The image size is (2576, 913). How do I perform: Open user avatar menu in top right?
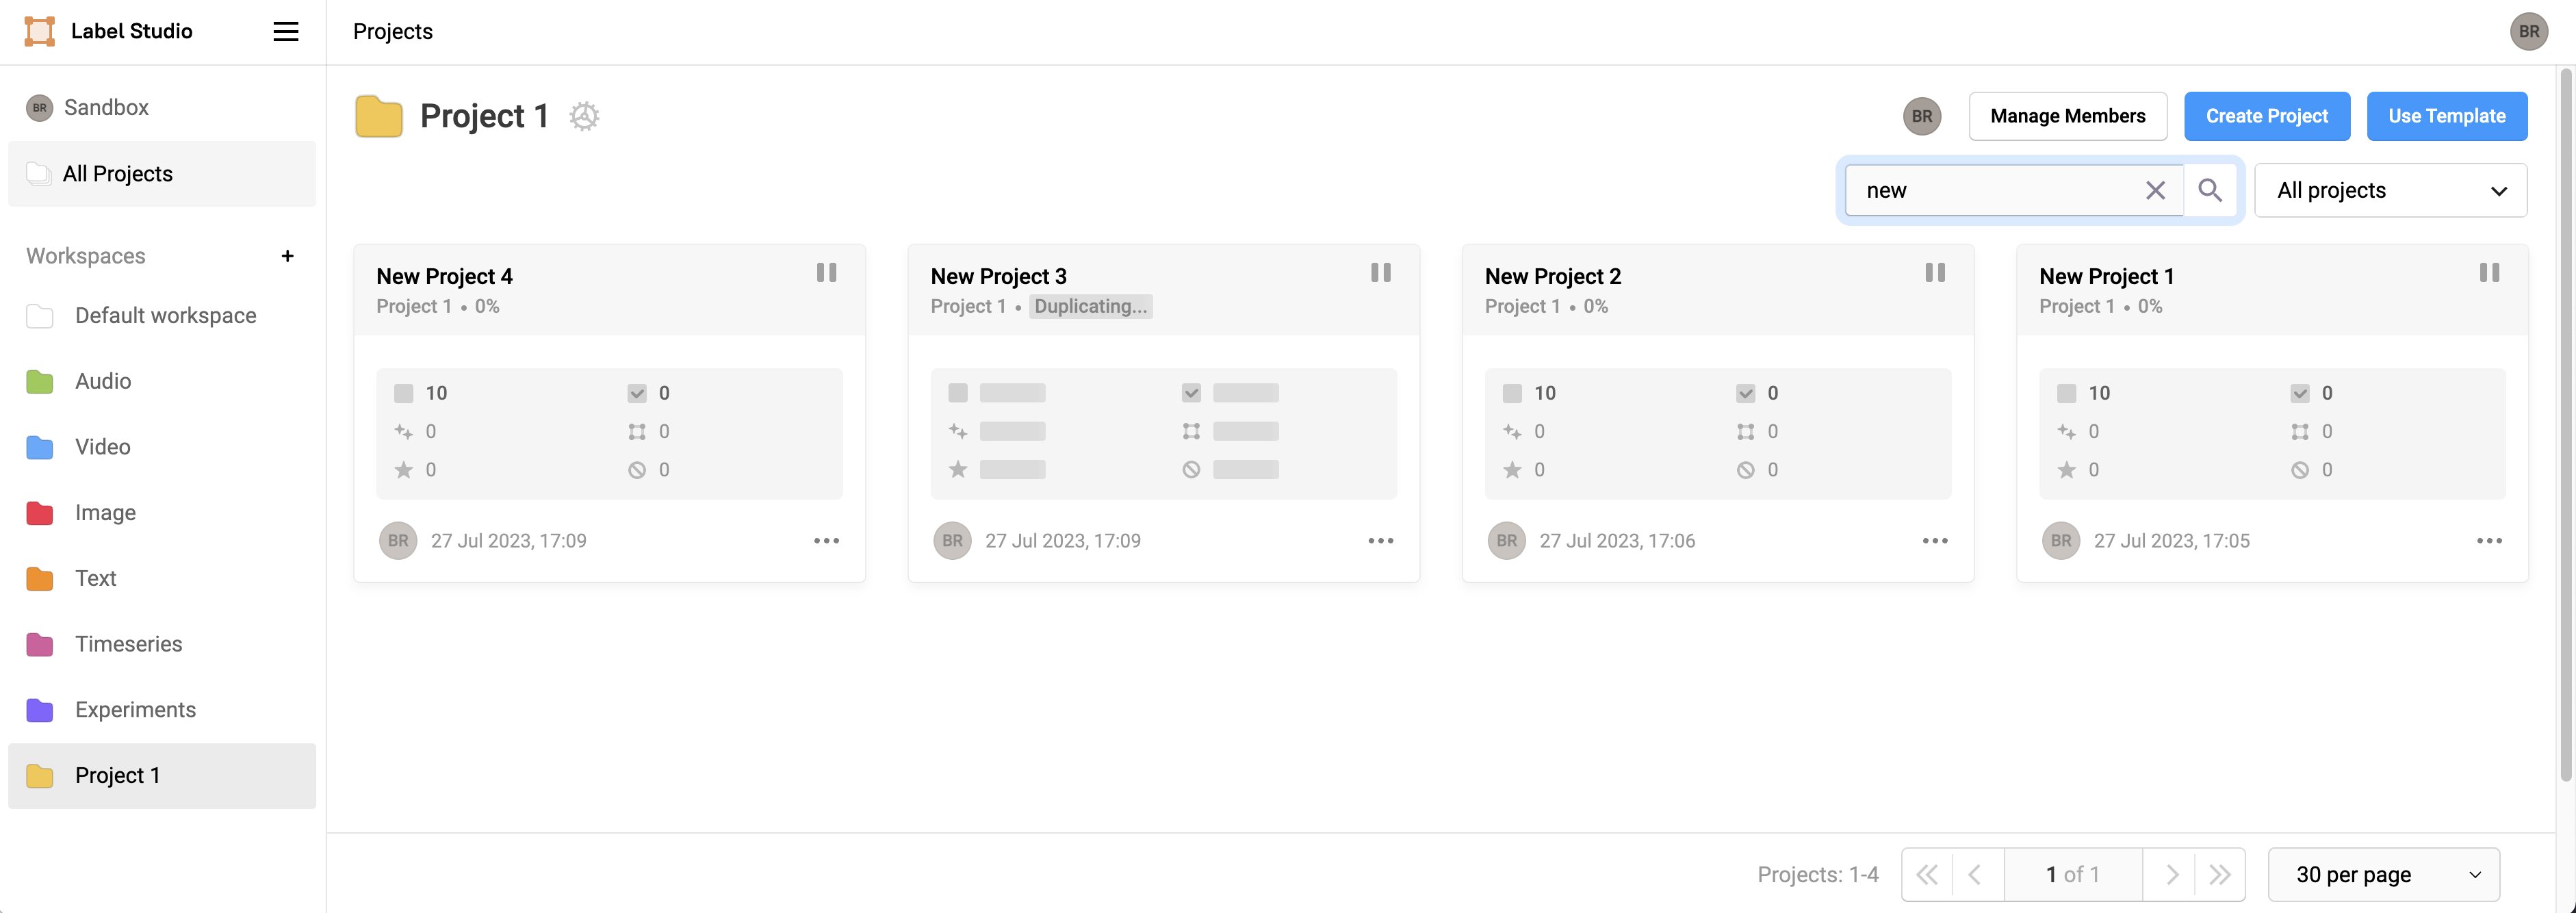2528,32
